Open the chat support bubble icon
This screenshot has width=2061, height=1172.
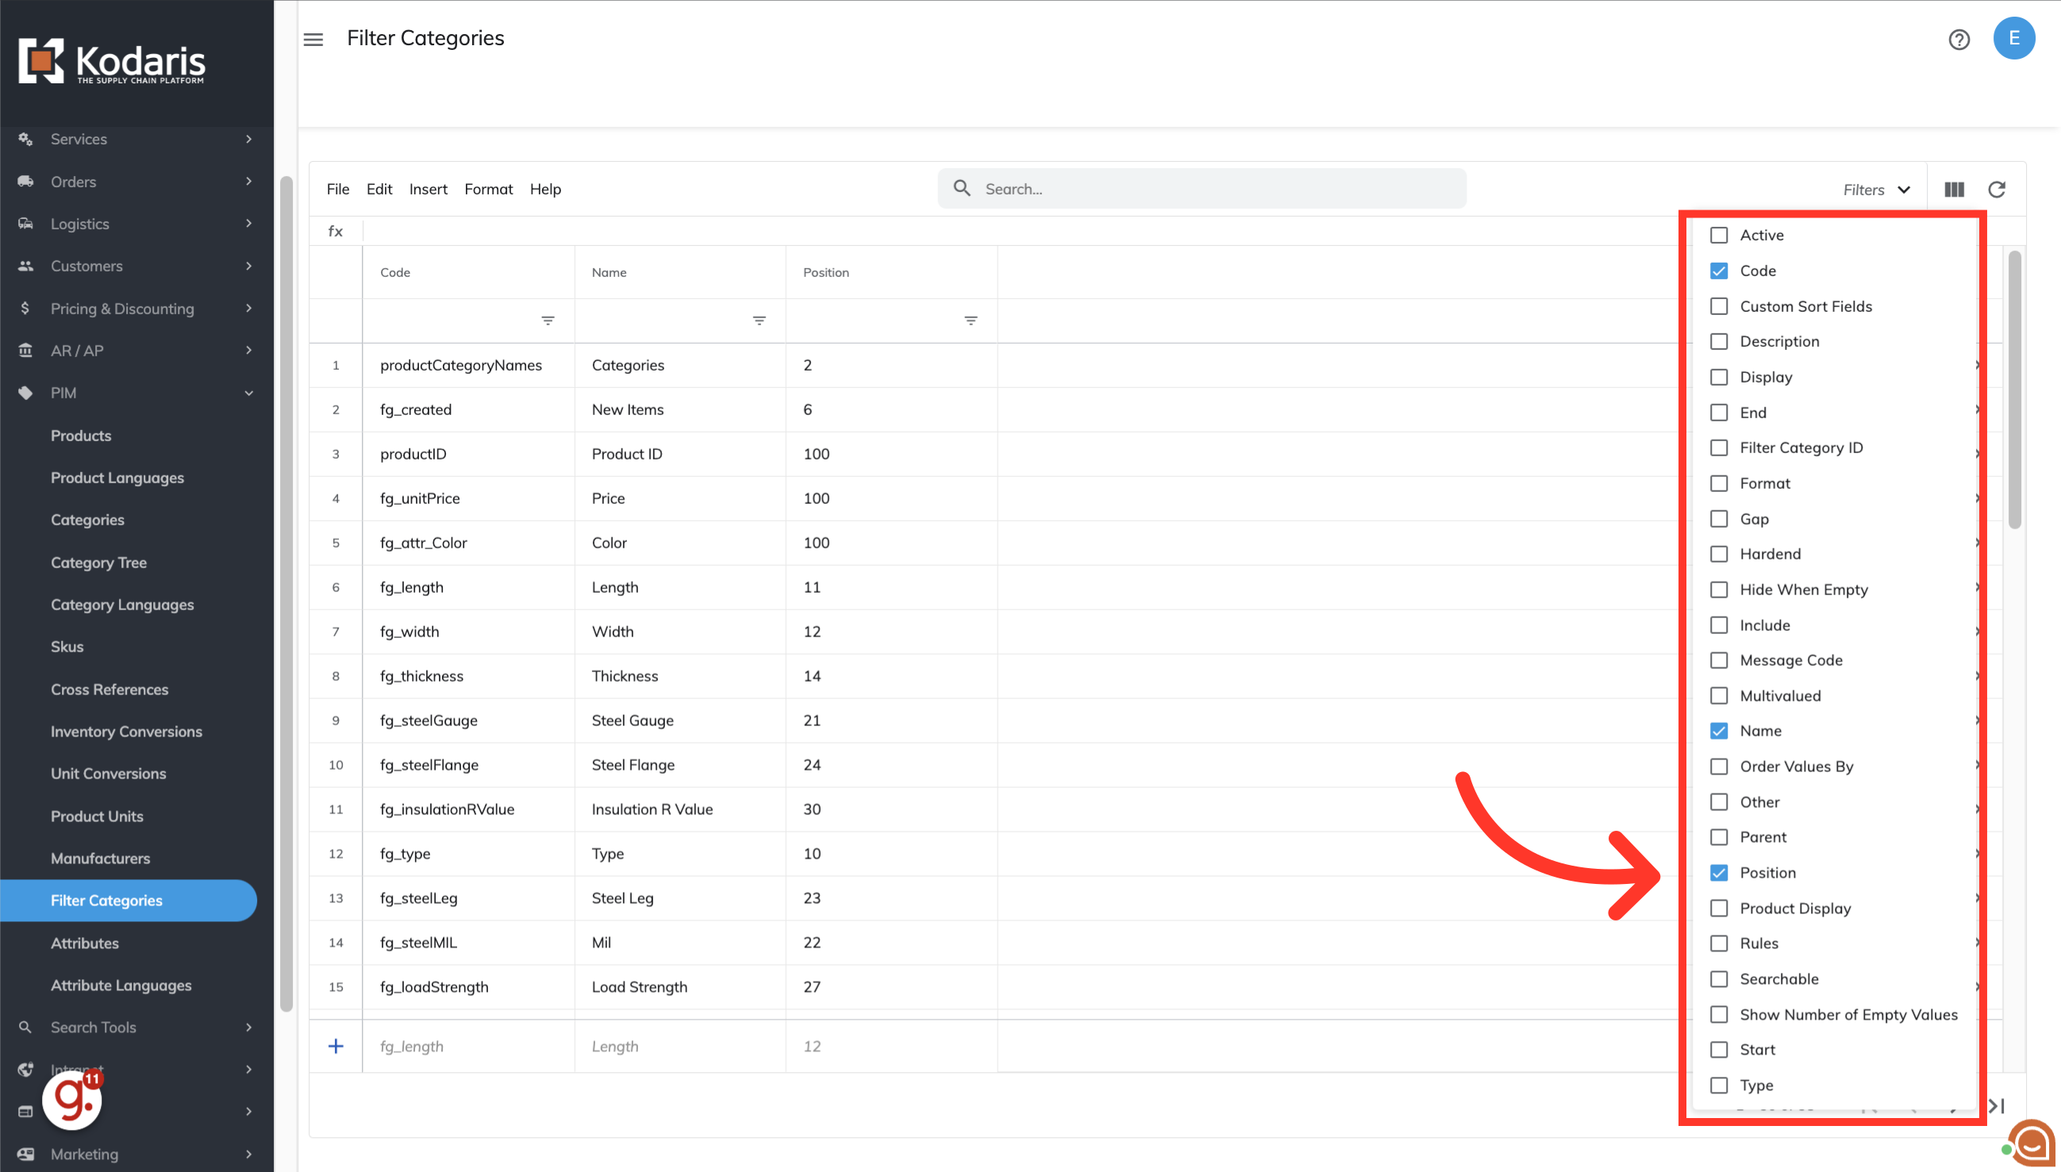coord(2032,1142)
